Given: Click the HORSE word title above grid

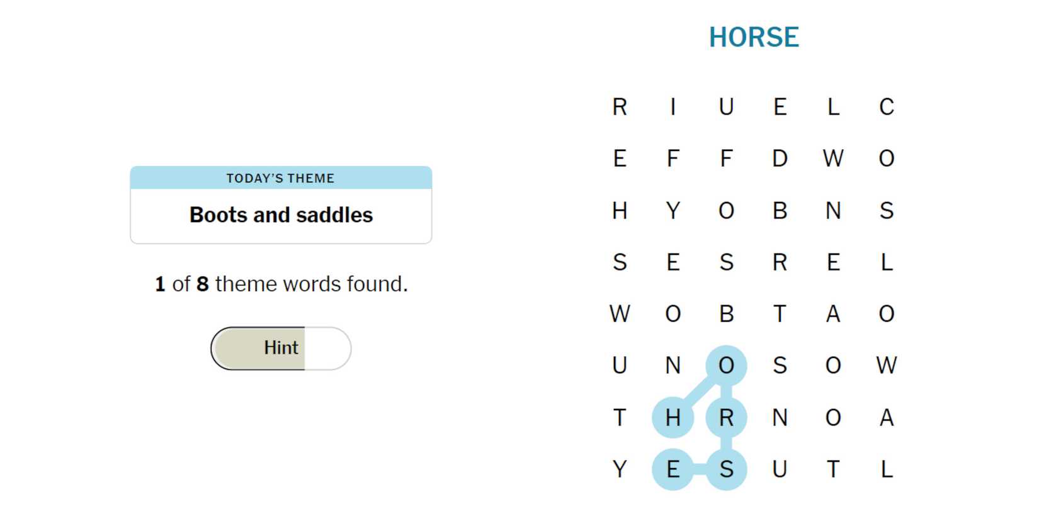Looking at the screenshot, I should click(754, 37).
